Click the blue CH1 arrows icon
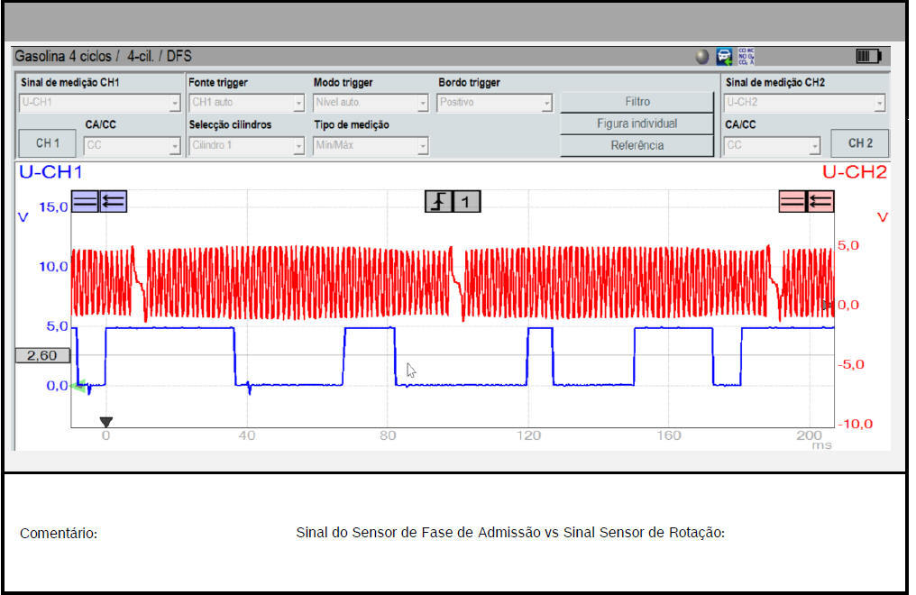The image size is (916, 595). [x=114, y=201]
